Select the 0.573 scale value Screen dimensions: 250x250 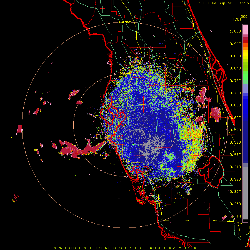click(235, 130)
